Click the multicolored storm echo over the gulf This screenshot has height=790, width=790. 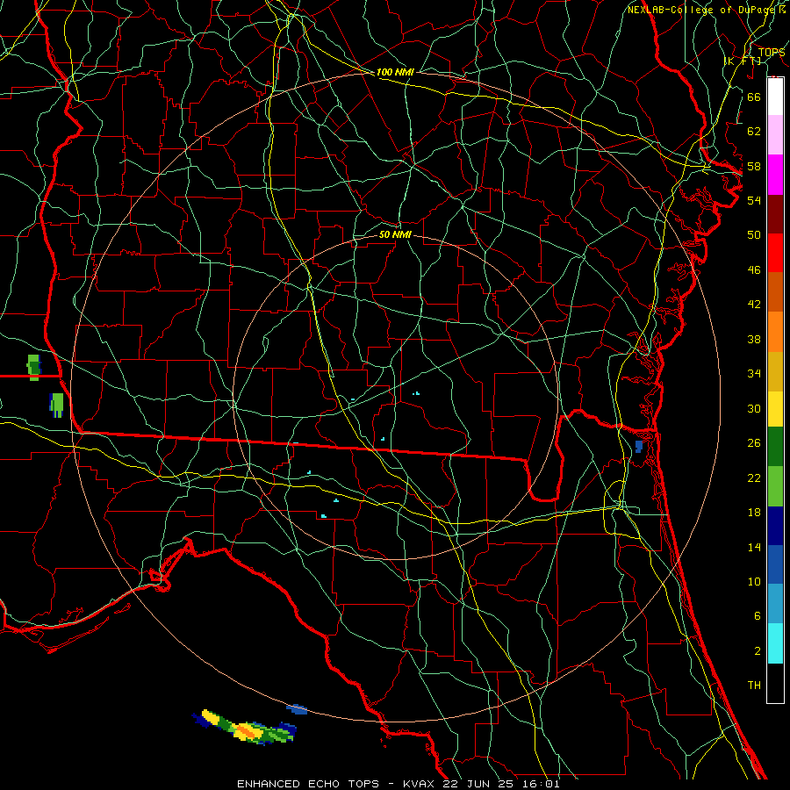tap(245, 728)
